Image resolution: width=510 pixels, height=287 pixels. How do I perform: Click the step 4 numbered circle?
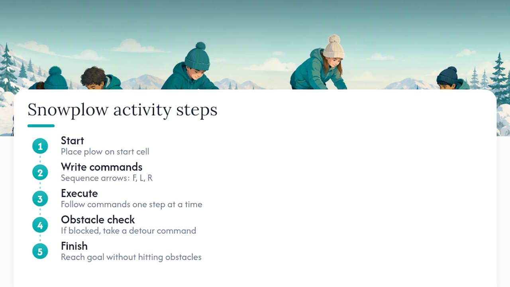[x=40, y=225]
